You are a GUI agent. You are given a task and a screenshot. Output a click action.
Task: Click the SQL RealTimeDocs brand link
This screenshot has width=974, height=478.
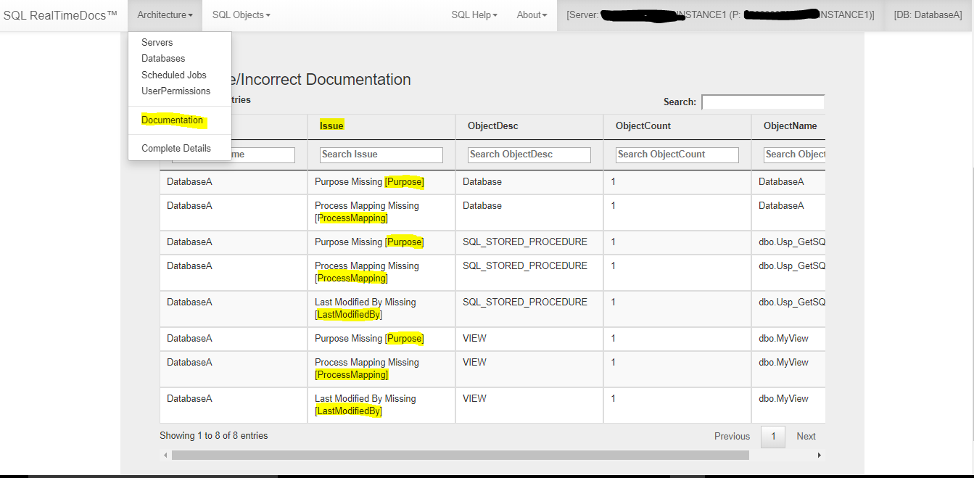tap(60, 15)
